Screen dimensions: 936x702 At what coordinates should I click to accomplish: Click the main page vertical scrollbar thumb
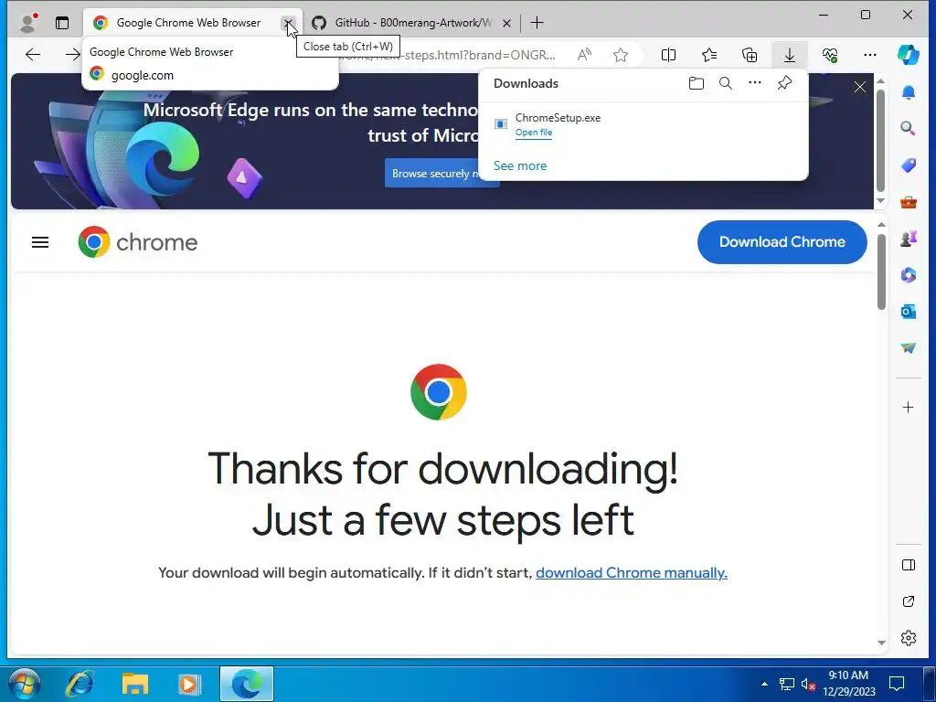pos(882,271)
